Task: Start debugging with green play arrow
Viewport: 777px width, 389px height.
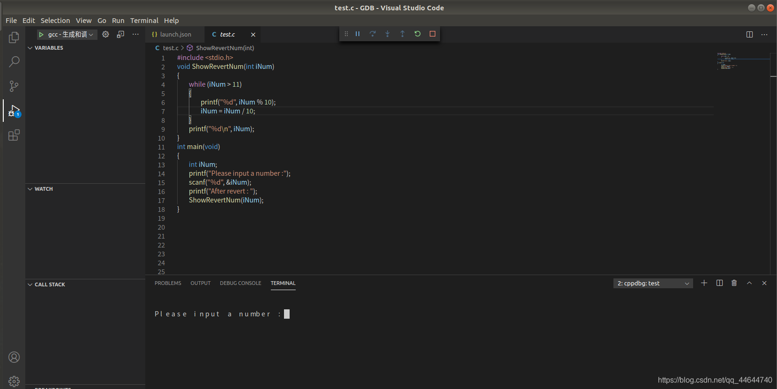Action: [x=41, y=34]
